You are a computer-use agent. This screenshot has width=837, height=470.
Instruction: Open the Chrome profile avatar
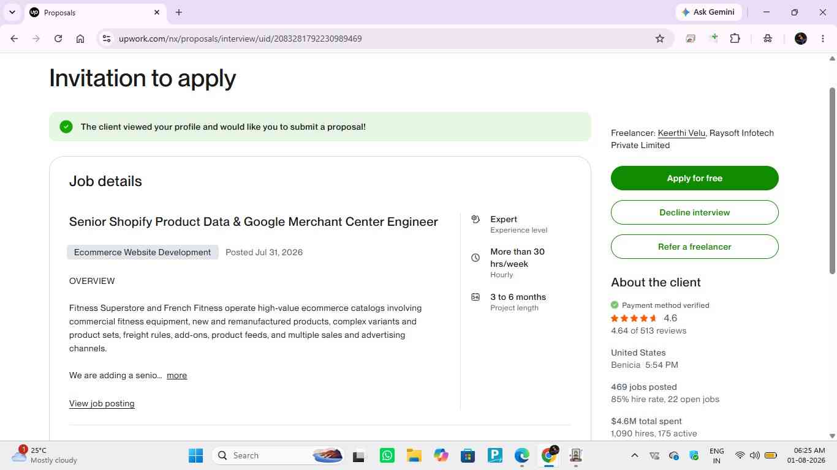pos(801,39)
